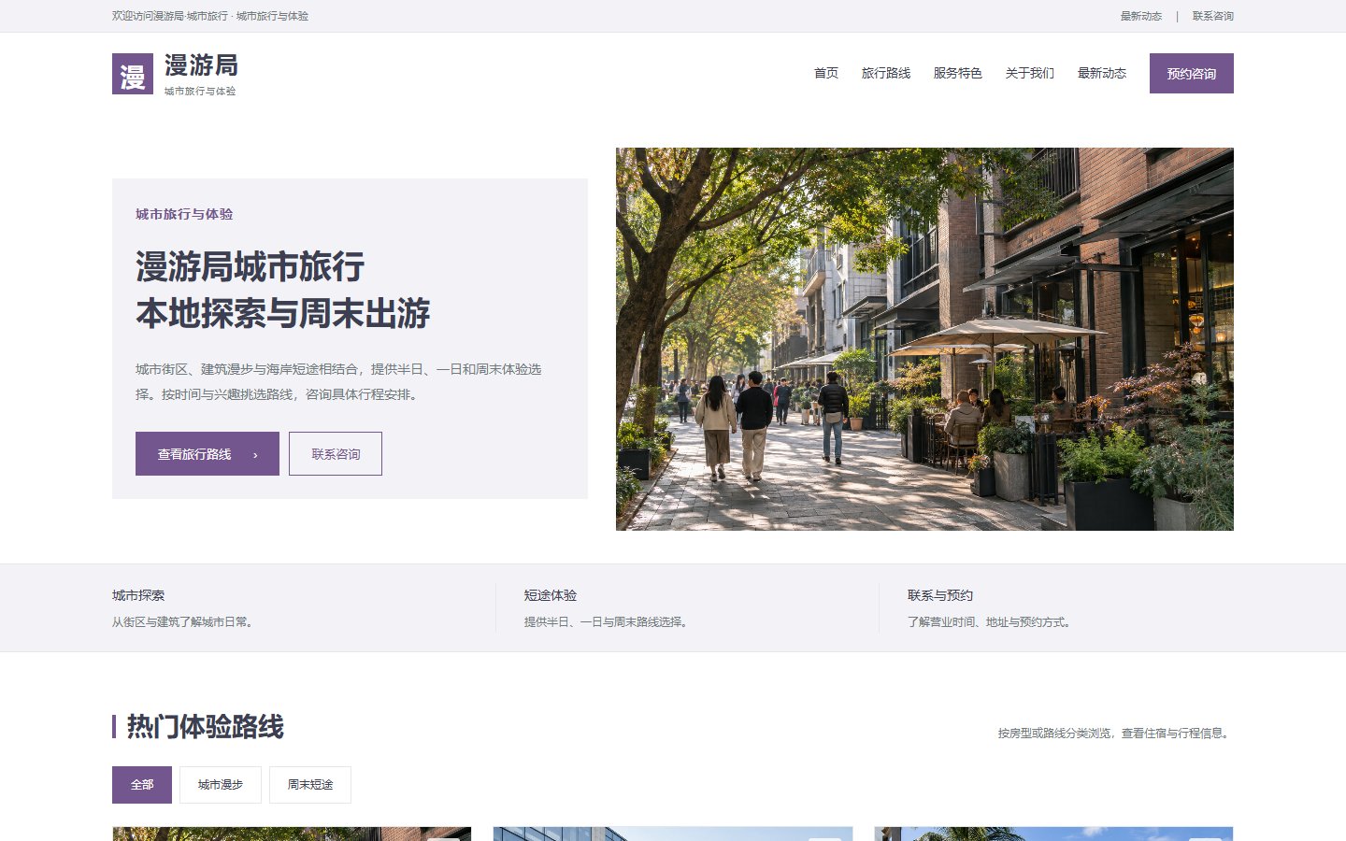Go to 首页 in the navigation
The image size is (1346, 841).
click(826, 73)
